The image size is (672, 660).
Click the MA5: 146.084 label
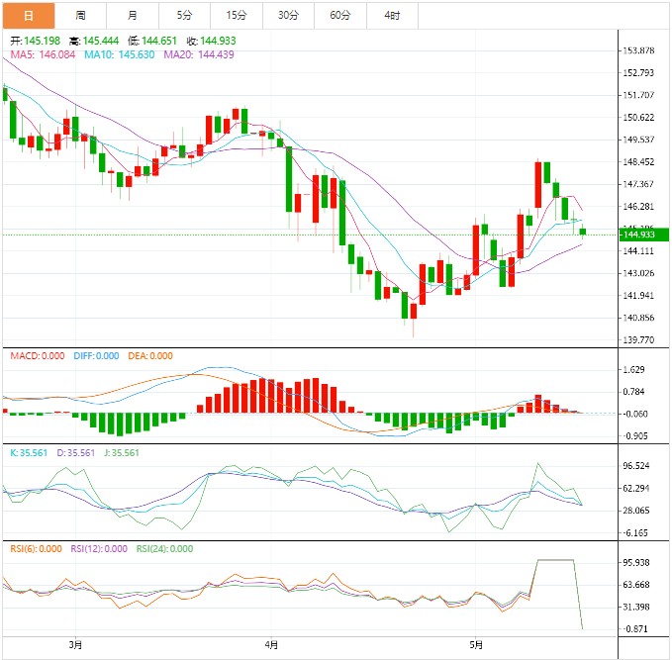(43, 54)
